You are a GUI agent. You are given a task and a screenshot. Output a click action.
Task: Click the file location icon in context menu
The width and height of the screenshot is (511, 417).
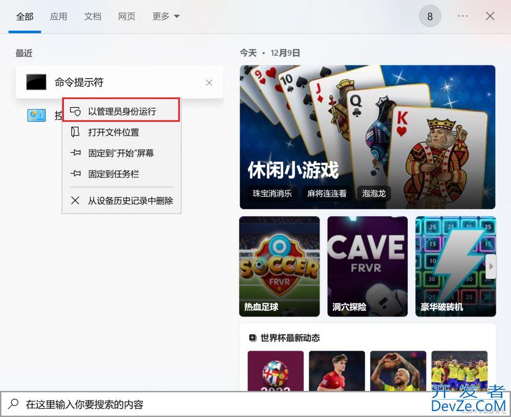(75, 132)
